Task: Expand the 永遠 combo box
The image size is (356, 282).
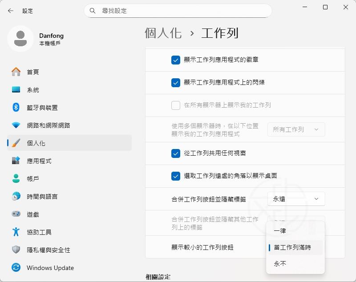Action: tap(296, 199)
